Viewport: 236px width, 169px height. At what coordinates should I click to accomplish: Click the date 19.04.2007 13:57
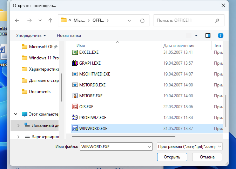point(178,63)
